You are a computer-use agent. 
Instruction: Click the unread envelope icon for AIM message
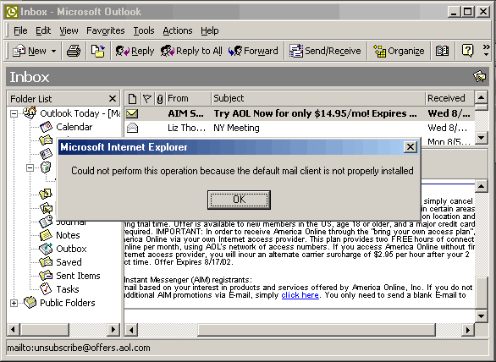pyautogui.click(x=132, y=113)
